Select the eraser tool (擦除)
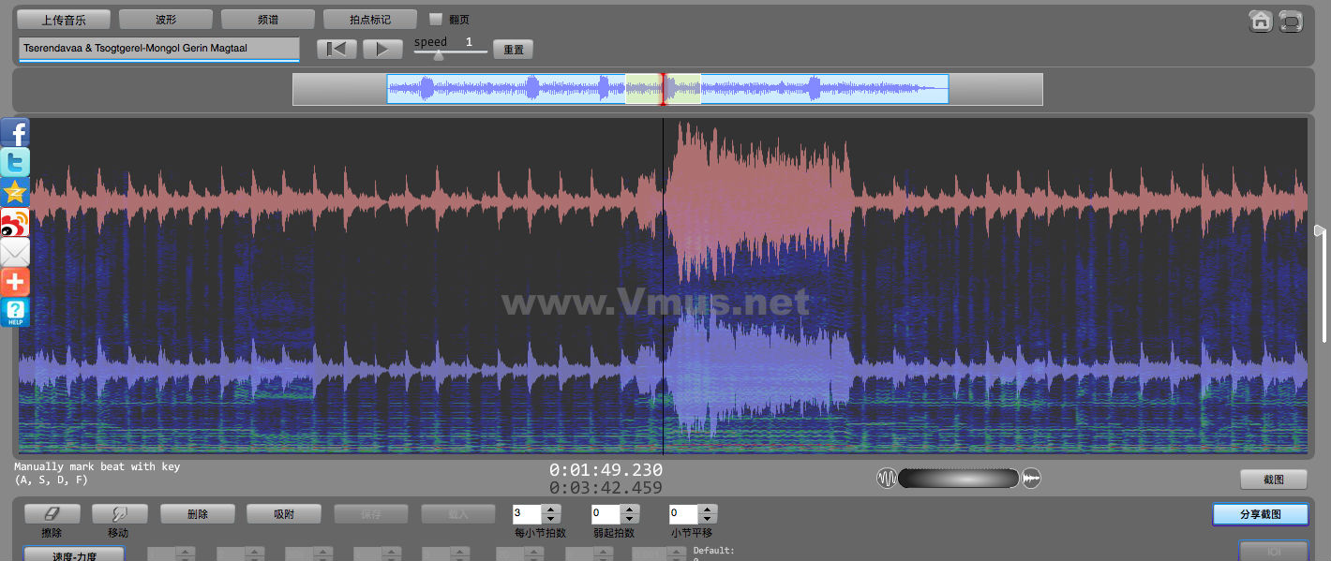 point(52,514)
